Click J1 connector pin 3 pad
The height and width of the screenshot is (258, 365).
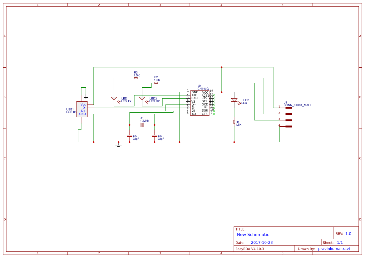289,120
